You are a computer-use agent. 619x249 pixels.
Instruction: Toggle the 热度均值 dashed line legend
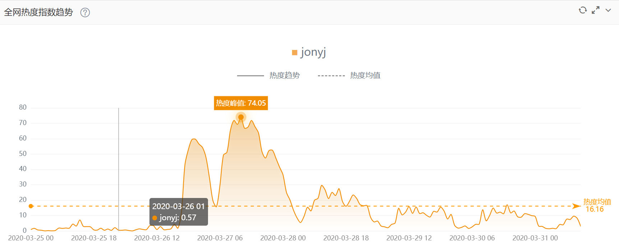pos(349,75)
